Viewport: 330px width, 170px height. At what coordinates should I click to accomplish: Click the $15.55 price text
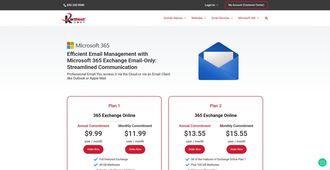click(x=237, y=134)
